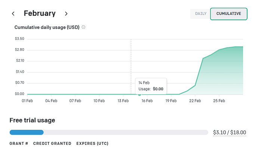Open info icon beside Cumulative daily usage

pyautogui.click(x=83, y=27)
